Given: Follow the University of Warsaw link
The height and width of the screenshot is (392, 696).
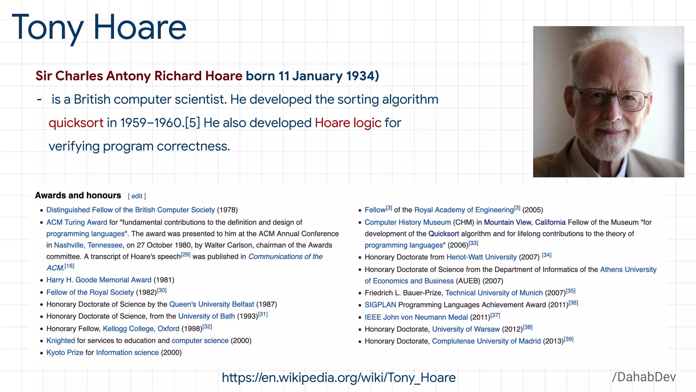Looking at the screenshot, I should [x=466, y=329].
